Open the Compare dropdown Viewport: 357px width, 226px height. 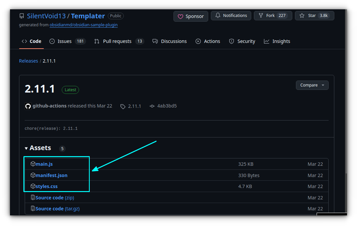click(312, 85)
